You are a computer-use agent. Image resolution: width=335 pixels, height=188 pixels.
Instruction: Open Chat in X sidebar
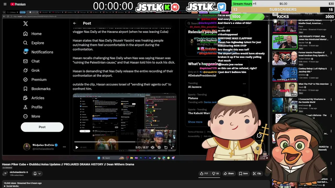coord(31,61)
